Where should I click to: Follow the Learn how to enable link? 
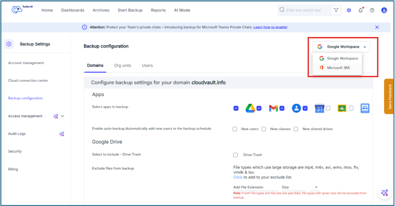coord(270,27)
